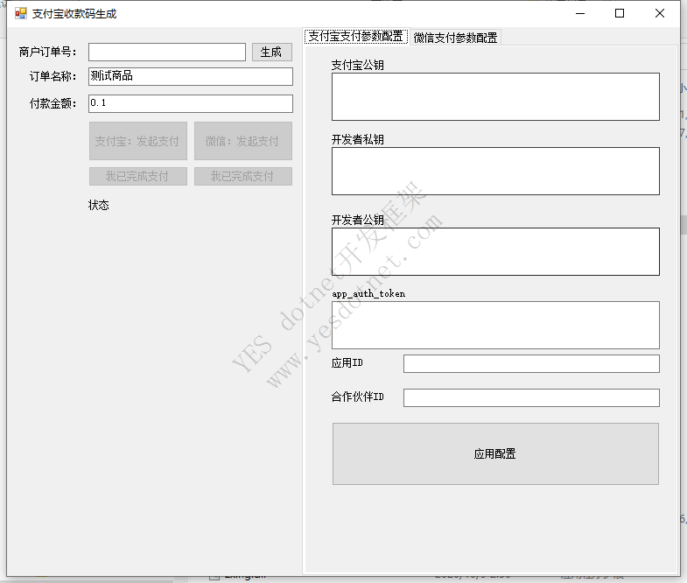Maximize the 支付宝收款码生成 window

(x=620, y=14)
